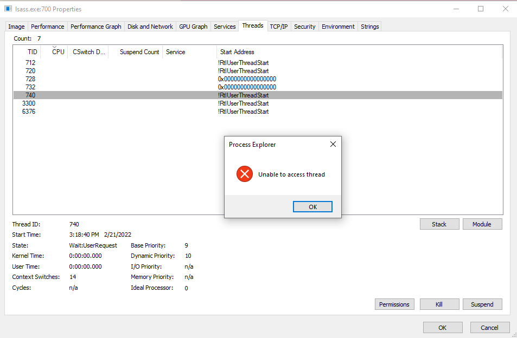Click the Module button
Image resolution: width=517 pixels, height=338 pixels.
482,224
